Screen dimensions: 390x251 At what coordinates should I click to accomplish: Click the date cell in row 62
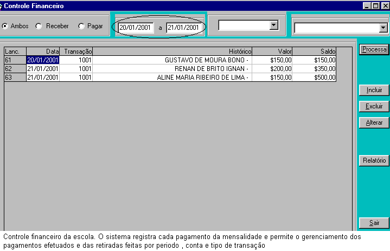(43, 69)
